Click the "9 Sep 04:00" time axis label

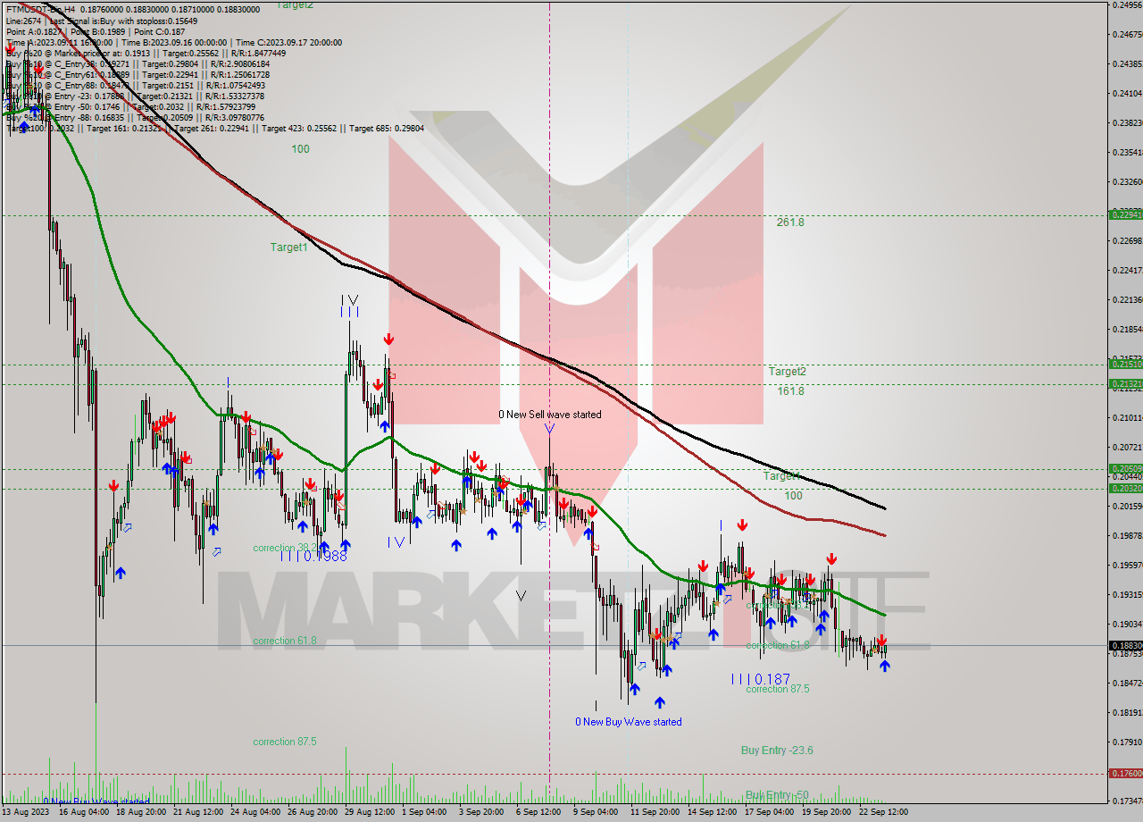click(x=596, y=812)
